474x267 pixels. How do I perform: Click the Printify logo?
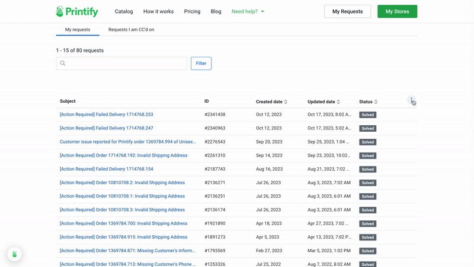point(77,11)
